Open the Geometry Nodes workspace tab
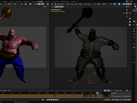The width and height of the screenshot is (137, 103). [65, 2]
